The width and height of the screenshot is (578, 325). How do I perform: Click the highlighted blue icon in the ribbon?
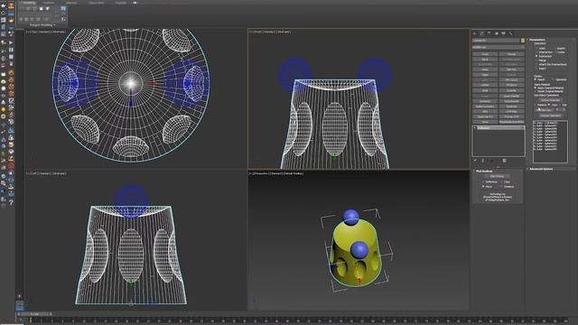coord(63,8)
